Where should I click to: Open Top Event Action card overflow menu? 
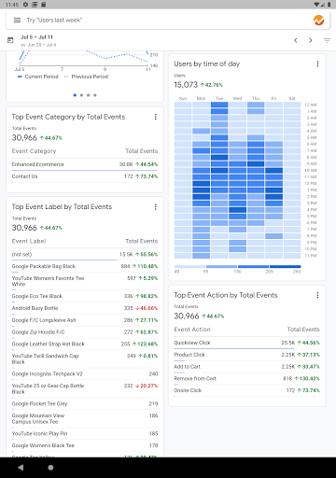317,295
